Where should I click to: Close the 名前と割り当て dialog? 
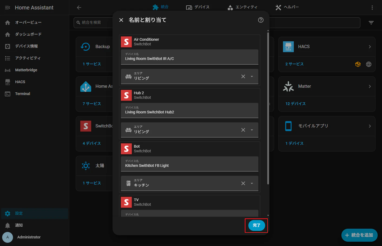121,20
